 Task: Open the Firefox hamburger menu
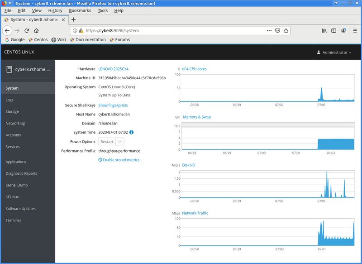[355, 31]
